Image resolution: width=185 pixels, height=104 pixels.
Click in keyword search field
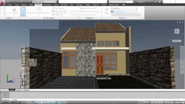121,2
